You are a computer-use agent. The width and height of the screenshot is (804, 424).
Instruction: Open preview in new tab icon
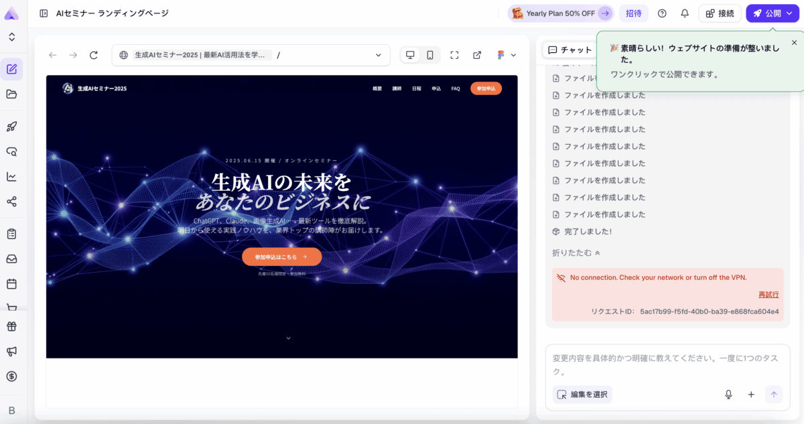click(x=477, y=55)
